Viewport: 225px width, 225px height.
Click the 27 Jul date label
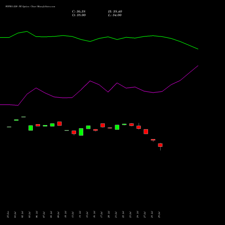pyautogui.click(x=144, y=215)
